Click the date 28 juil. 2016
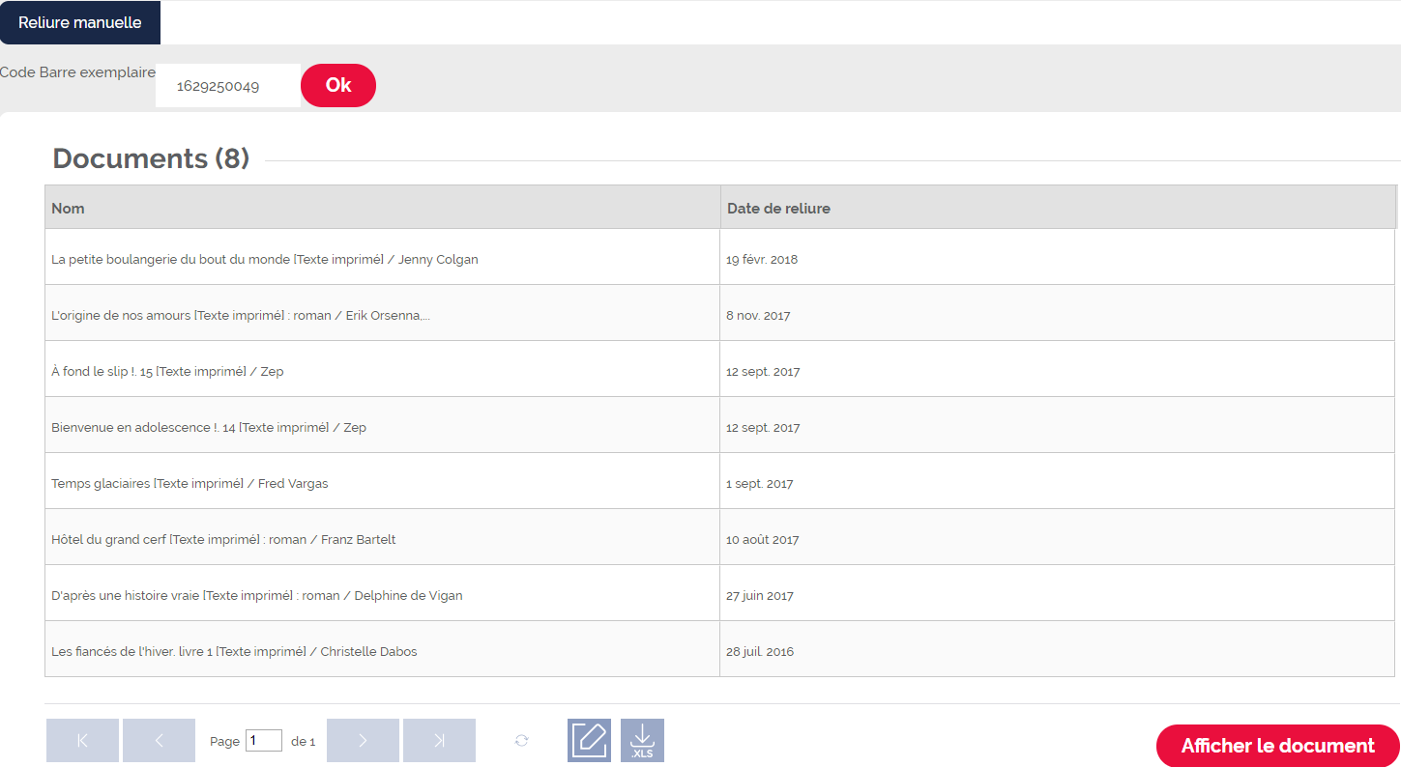Image resolution: width=1401 pixels, height=767 pixels. [760, 652]
